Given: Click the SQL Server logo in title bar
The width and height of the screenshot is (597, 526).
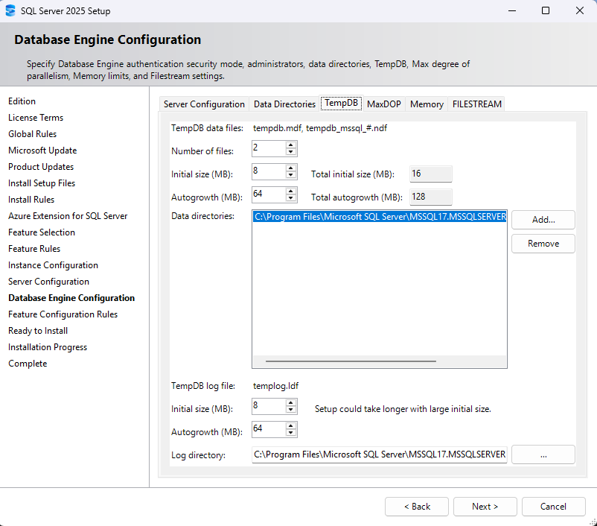Looking at the screenshot, I should pyautogui.click(x=13, y=10).
